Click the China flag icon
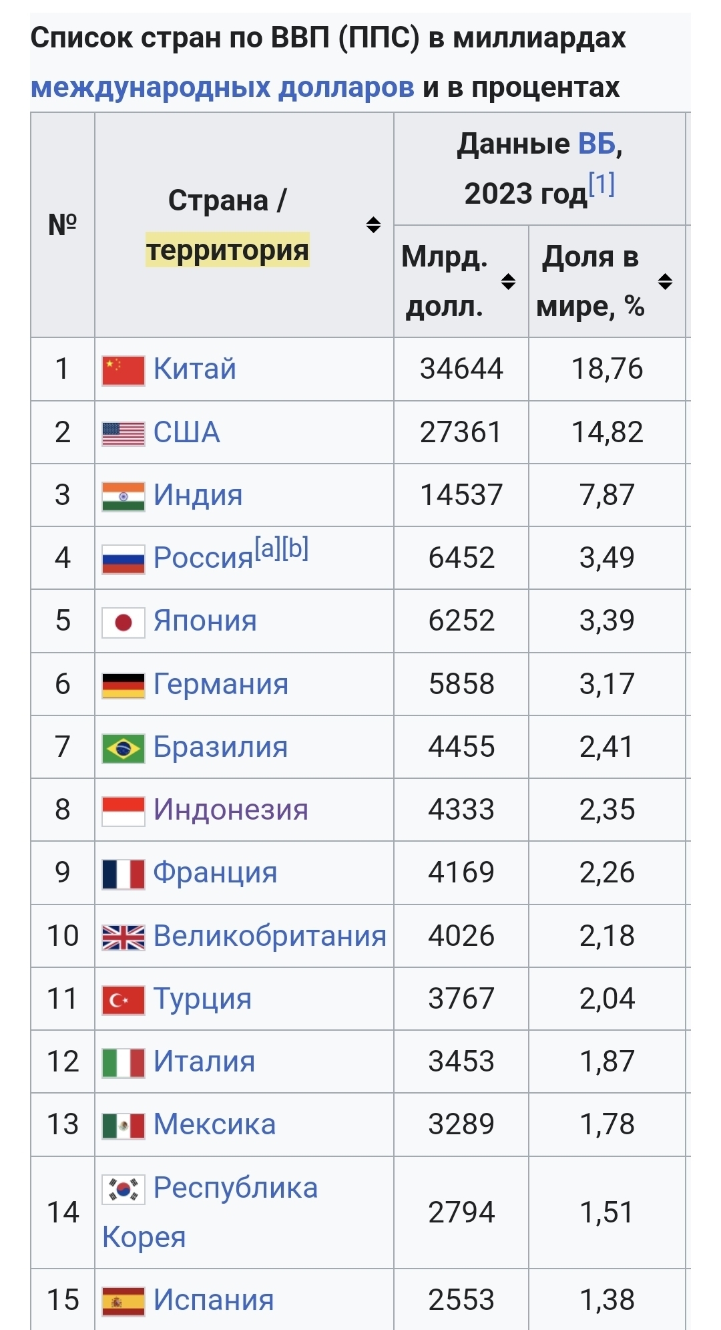721x1330 pixels. pyautogui.click(x=123, y=371)
